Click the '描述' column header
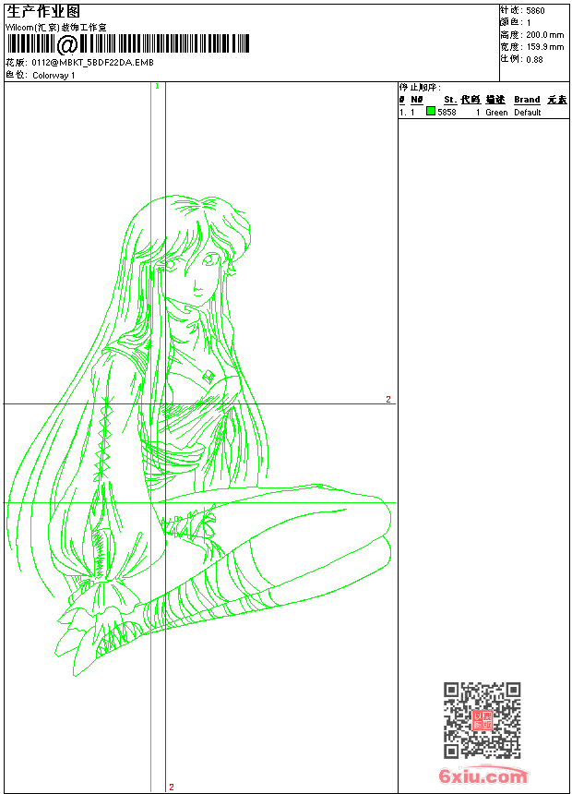The image size is (572, 794). tap(495, 100)
